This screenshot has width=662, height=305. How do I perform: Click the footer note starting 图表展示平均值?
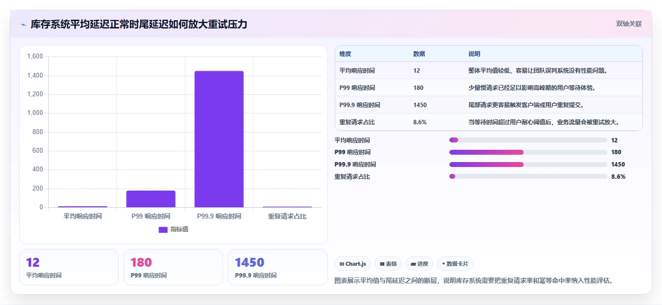(x=473, y=281)
